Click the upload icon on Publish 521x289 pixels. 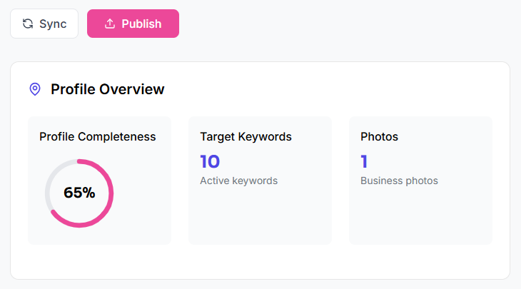(109, 24)
